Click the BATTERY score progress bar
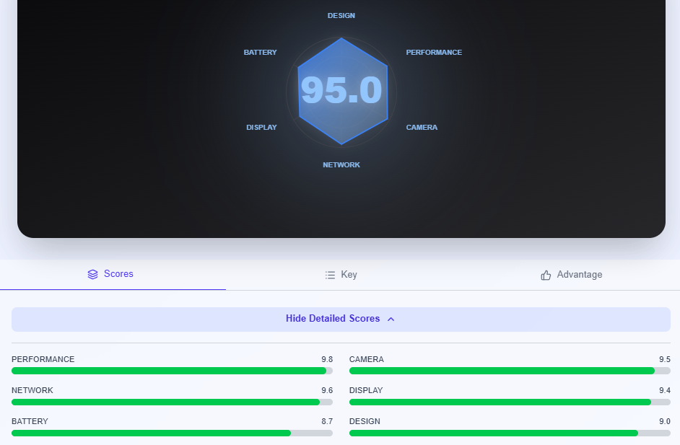The width and height of the screenshot is (680, 445). pos(173,433)
